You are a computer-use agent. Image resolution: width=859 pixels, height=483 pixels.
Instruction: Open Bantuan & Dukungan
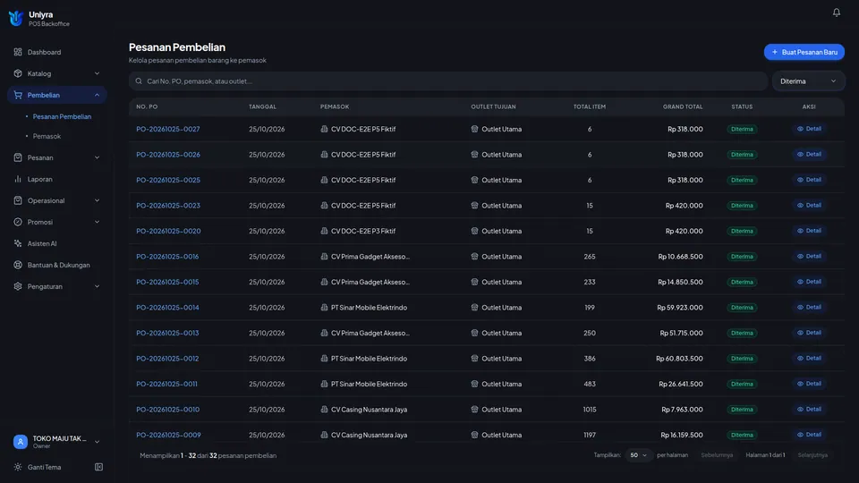[x=56, y=265]
